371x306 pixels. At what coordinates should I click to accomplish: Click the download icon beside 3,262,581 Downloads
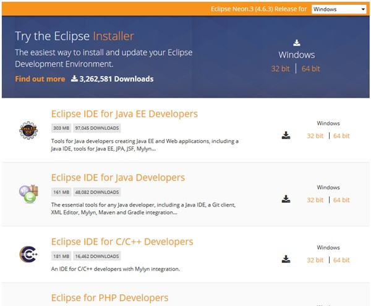[74, 79]
